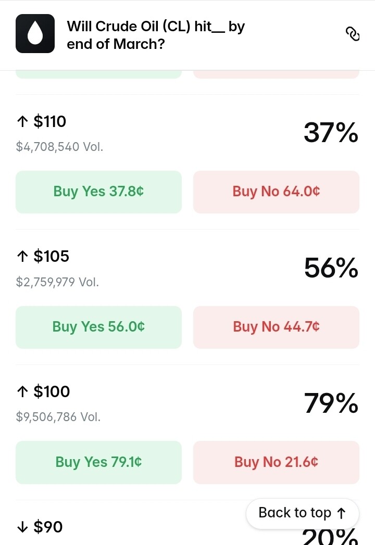Click the 37% probability for $110
Screen dimensions: 375x545
click(x=331, y=133)
